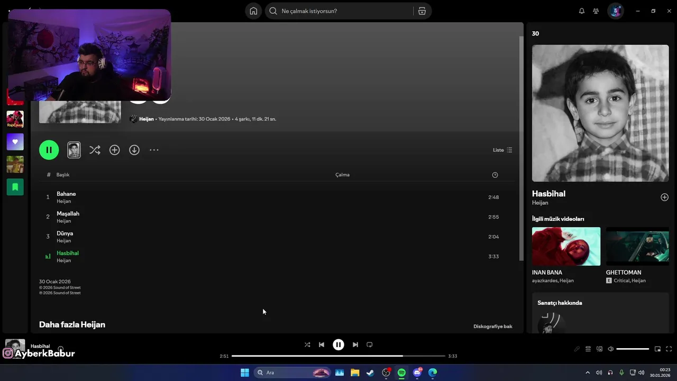Viewport: 677px width, 381px height.
Task: Click 'Daha fazla Heijan' heading
Action: click(x=72, y=324)
